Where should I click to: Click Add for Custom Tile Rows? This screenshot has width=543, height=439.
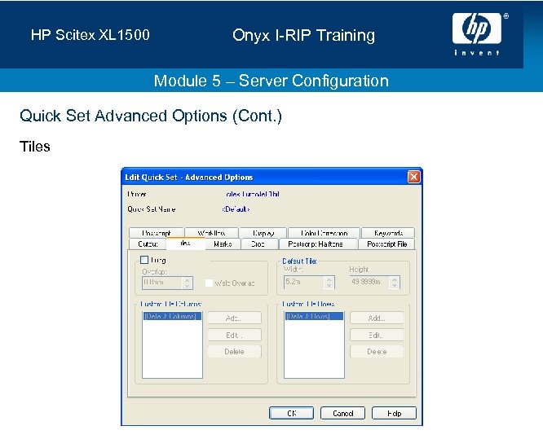pyautogui.click(x=377, y=318)
